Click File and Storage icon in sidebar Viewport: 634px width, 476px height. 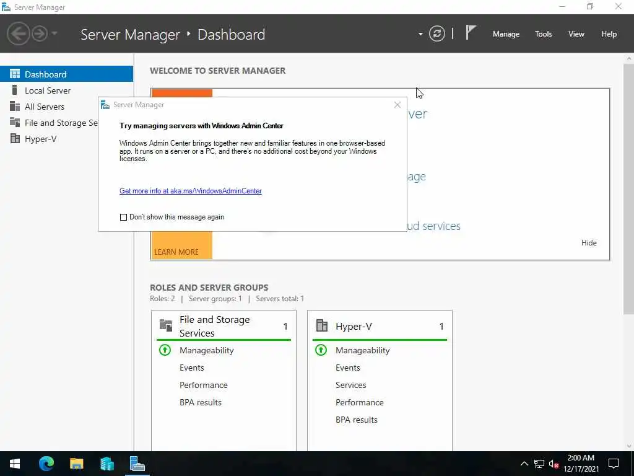(15, 122)
